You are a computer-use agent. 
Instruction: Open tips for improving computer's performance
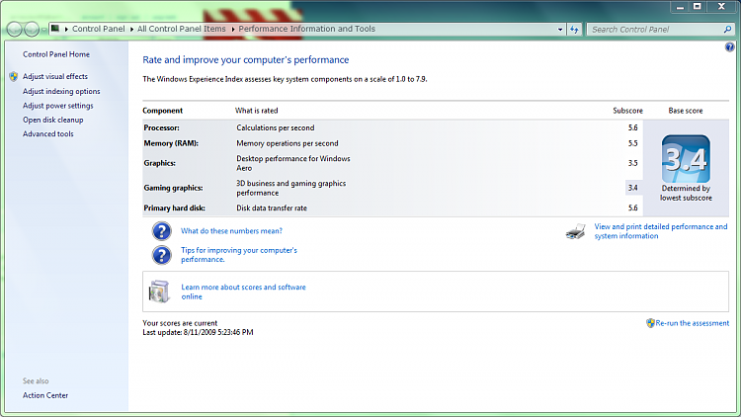pos(239,255)
